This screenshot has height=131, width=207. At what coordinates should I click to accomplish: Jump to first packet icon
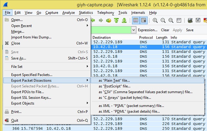(116, 20)
